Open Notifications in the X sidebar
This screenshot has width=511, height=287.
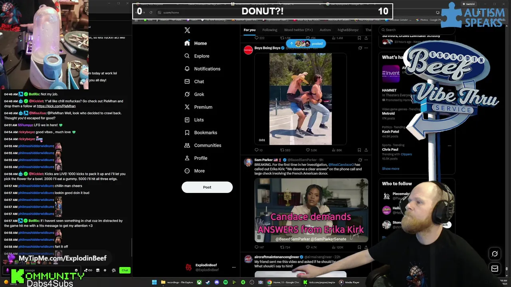point(202,69)
